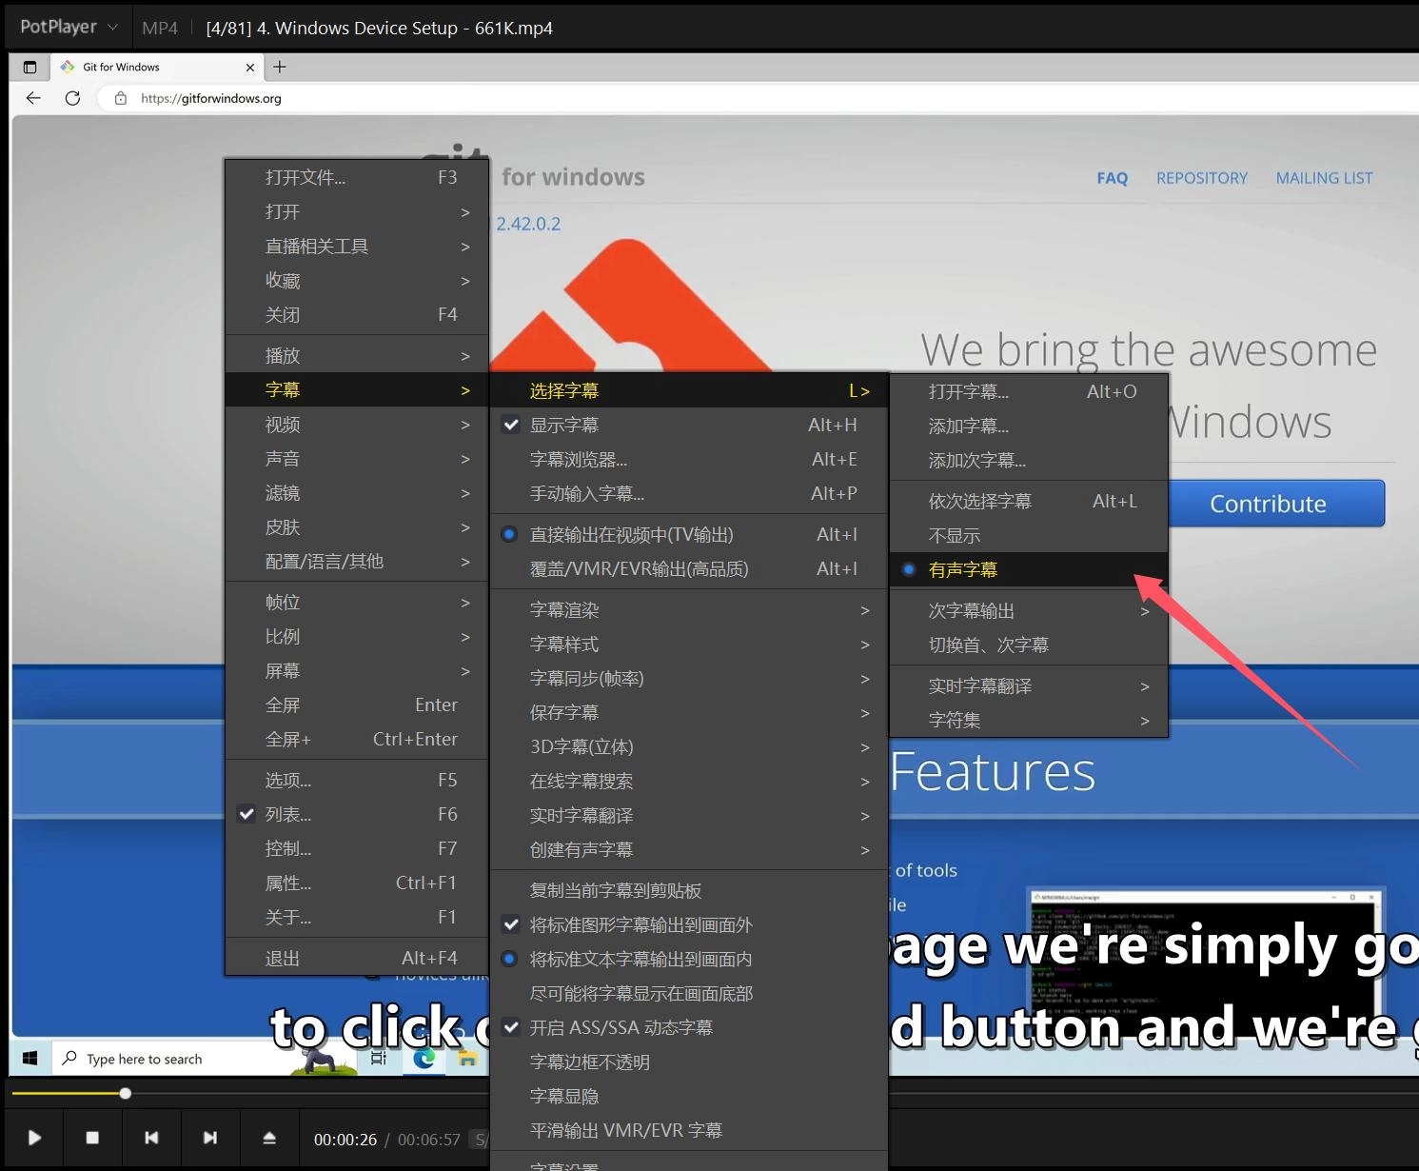
Task: Open Microsoft Edge from the taskbar
Action: click(x=424, y=1059)
